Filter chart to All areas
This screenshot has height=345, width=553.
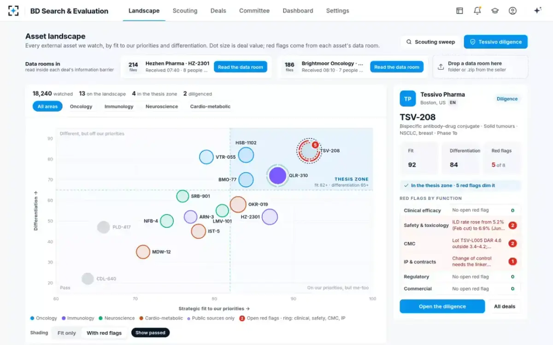(x=47, y=106)
